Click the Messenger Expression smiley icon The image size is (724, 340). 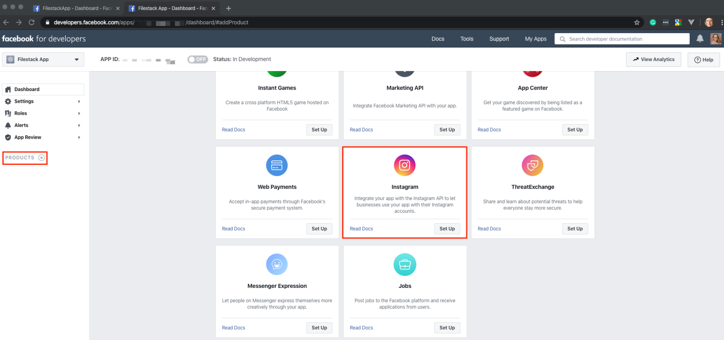click(277, 264)
